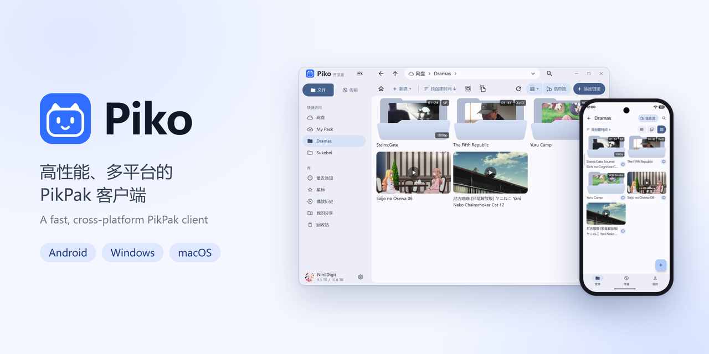Tap the search icon in the phone app
This screenshot has width=709, height=354.
(664, 118)
